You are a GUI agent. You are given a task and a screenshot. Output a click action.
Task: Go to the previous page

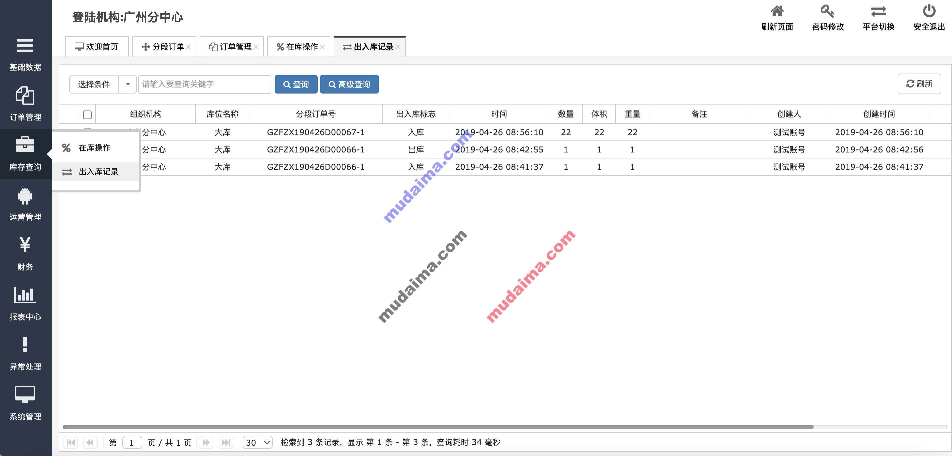click(90, 442)
